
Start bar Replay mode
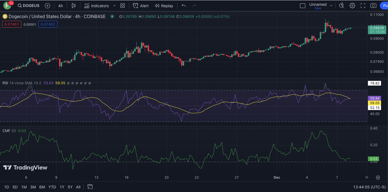point(164,6)
